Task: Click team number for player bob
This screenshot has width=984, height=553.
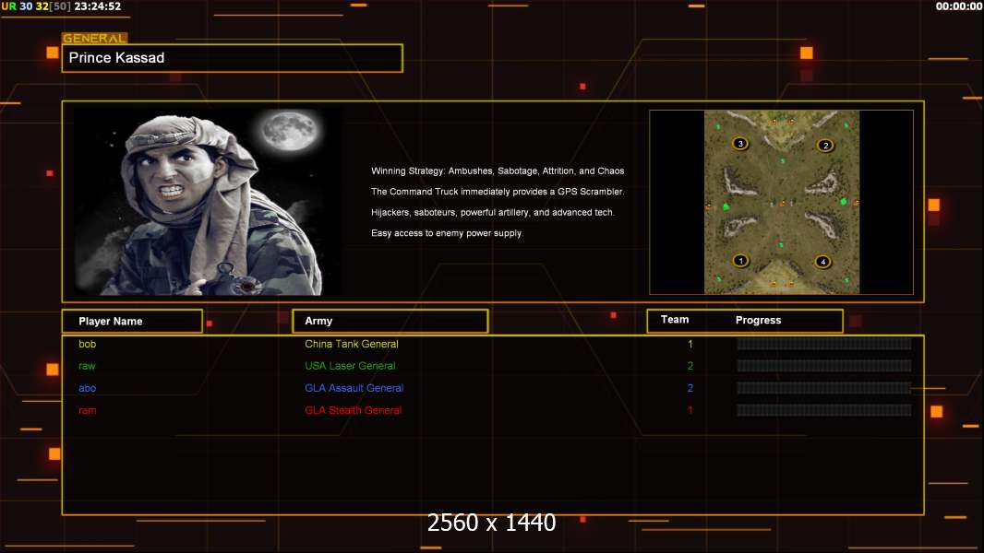Action: pyautogui.click(x=690, y=344)
